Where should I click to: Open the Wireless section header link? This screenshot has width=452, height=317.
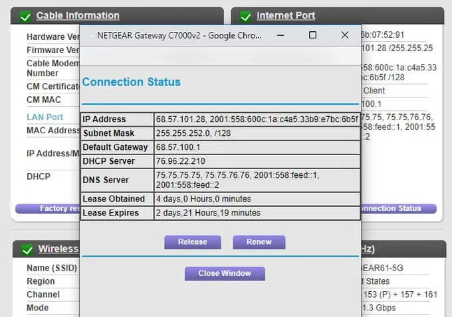[58, 249]
